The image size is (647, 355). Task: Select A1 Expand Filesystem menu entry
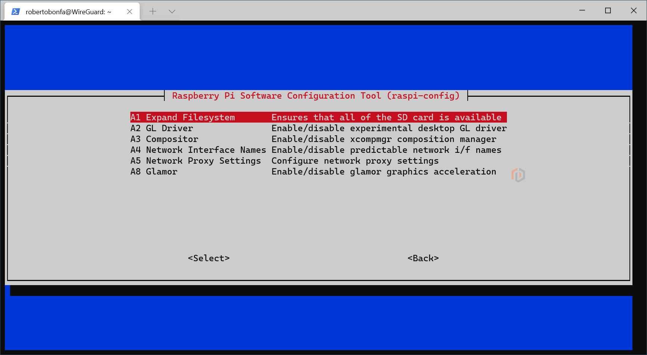[318, 117]
